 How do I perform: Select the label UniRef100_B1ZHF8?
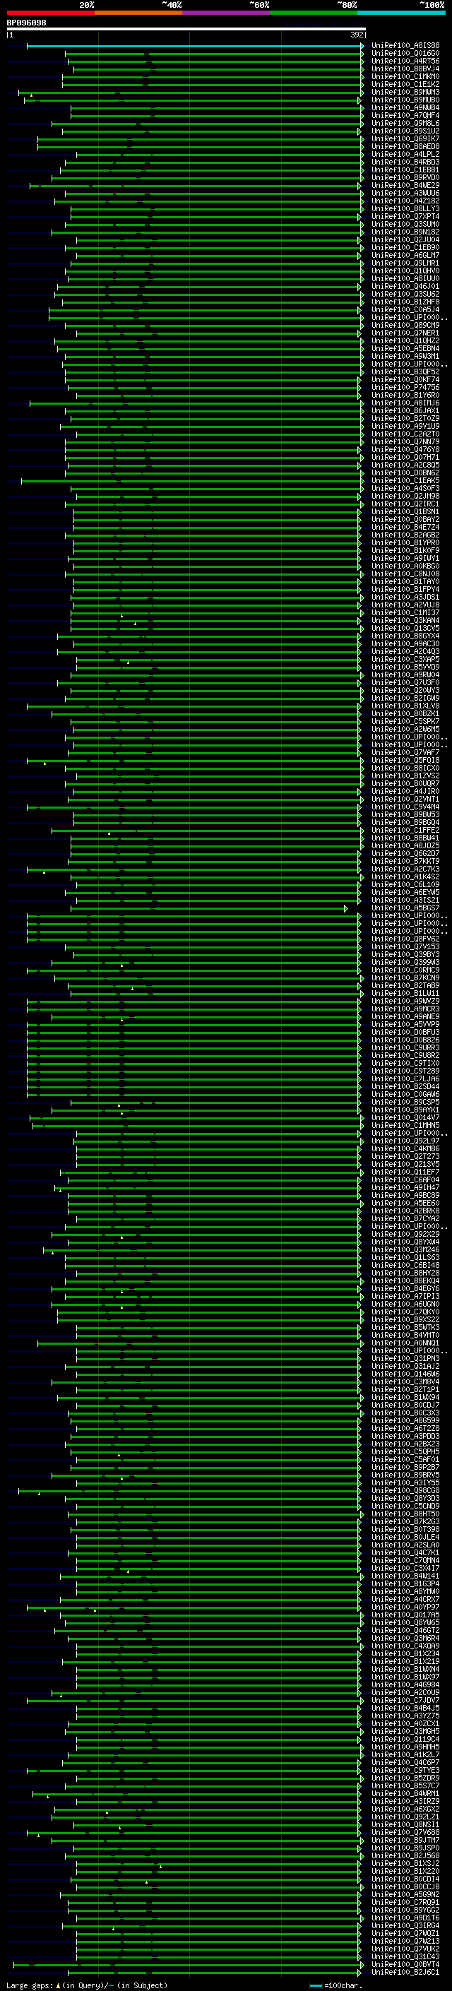click(405, 302)
